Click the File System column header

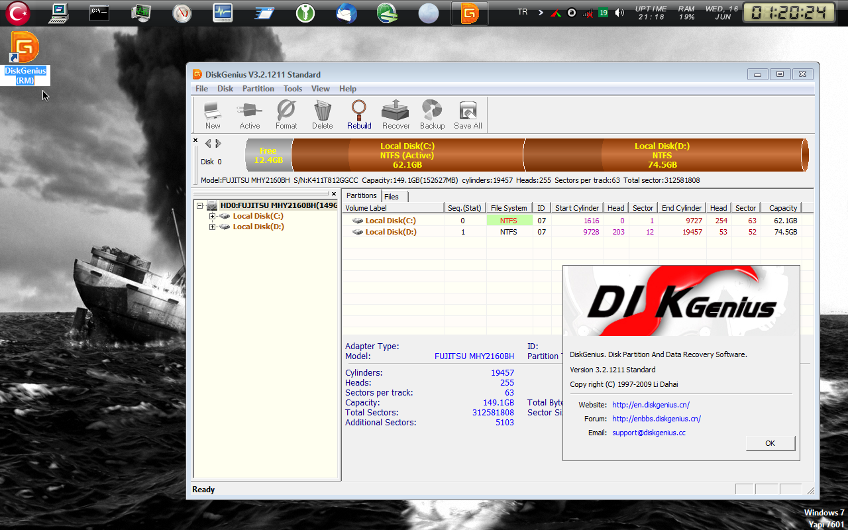[x=509, y=208]
